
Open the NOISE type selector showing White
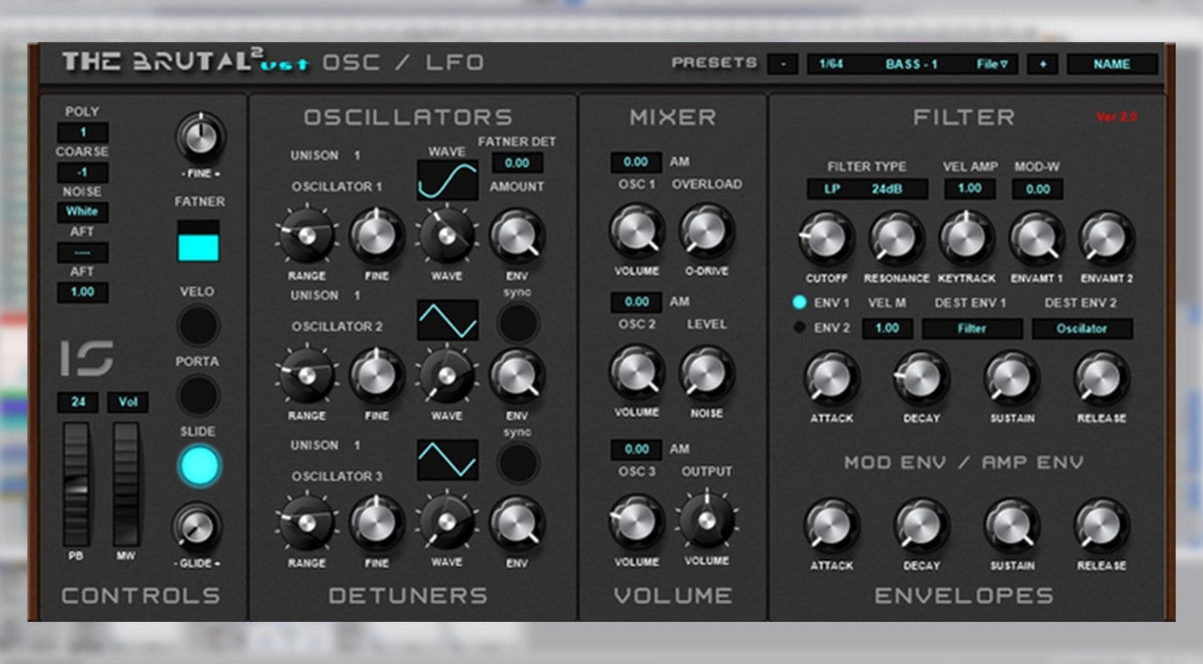pyautogui.click(x=83, y=212)
